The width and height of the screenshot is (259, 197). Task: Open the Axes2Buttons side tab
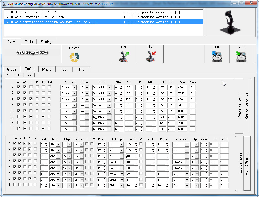pos(247,163)
